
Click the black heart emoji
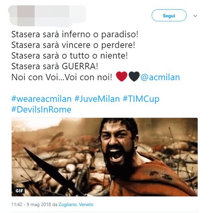coord(134,76)
